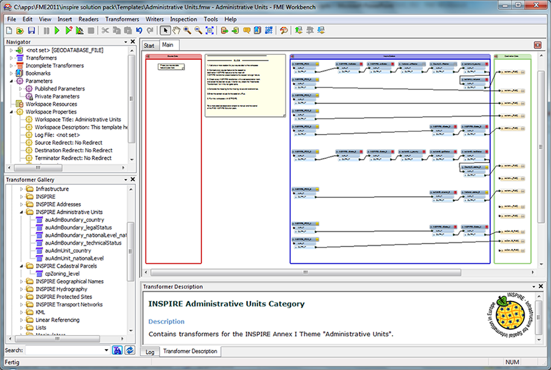Click the Redo arrow icon
This screenshot has width=551, height=370.
pos(150,31)
